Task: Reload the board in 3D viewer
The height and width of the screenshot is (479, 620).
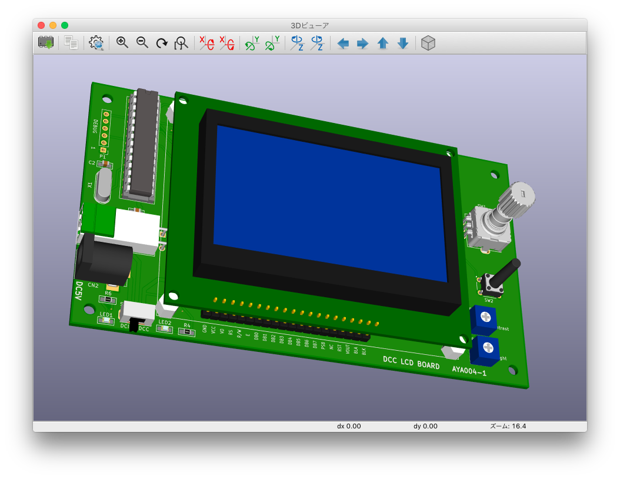Action: [x=46, y=43]
